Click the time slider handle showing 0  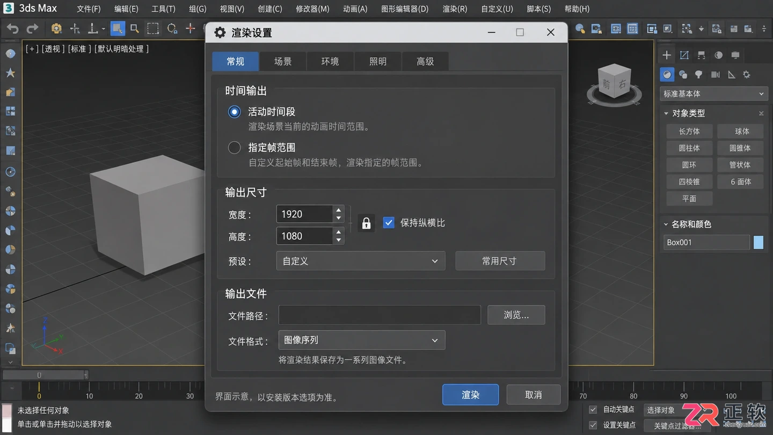(x=45, y=375)
